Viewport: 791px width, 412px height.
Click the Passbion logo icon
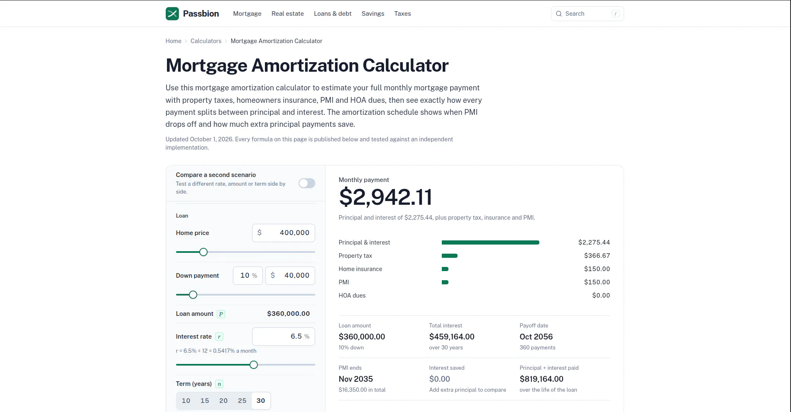point(172,14)
